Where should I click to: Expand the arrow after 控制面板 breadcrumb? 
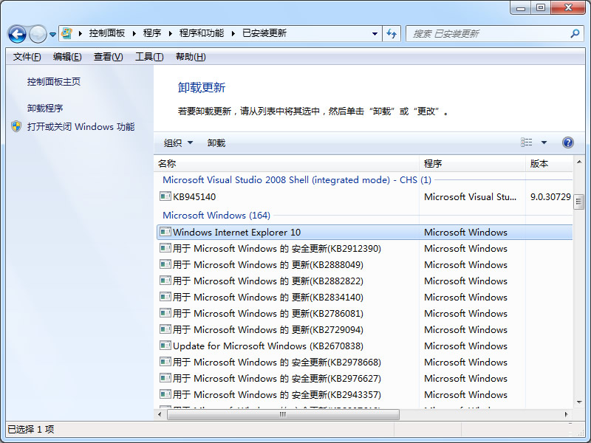pyautogui.click(x=134, y=33)
